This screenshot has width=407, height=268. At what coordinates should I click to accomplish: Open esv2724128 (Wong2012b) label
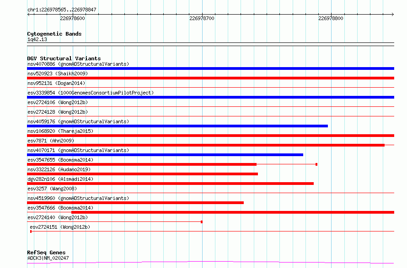58,112
